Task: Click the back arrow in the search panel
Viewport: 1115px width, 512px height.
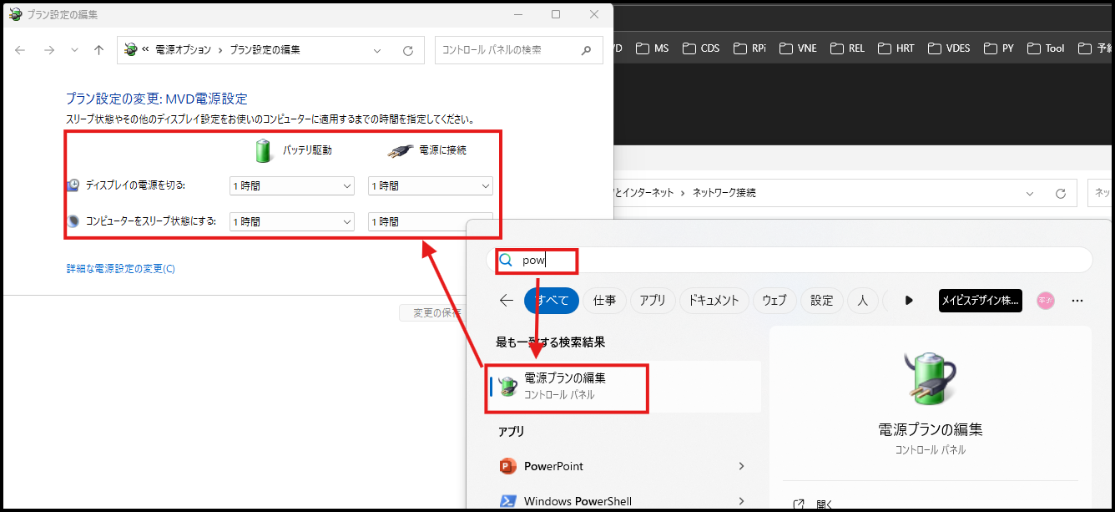Action: (506, 300)
